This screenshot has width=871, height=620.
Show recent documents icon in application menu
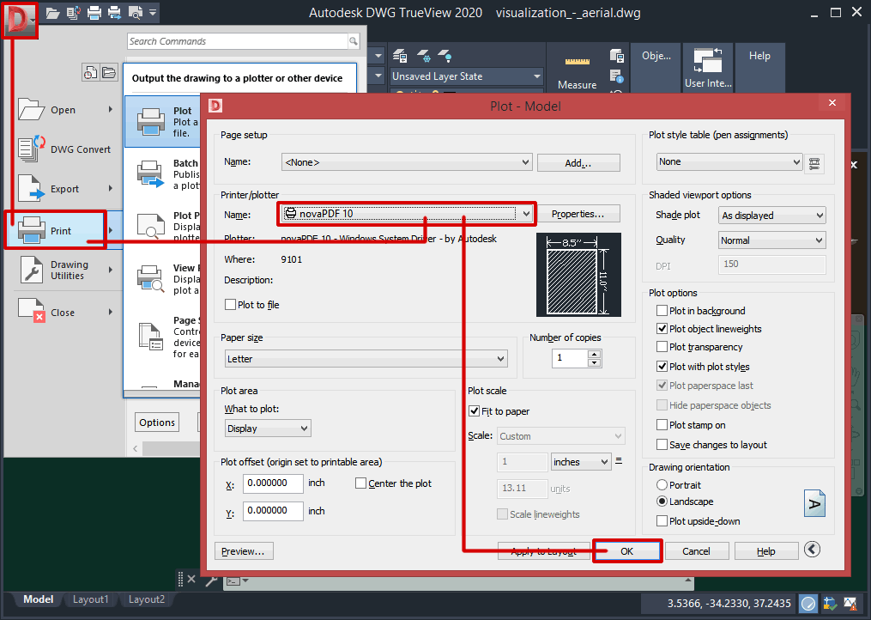click(90, 72)
